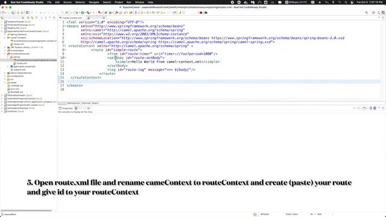Open Spotlight search in macOS menu bar

[346, 2]
